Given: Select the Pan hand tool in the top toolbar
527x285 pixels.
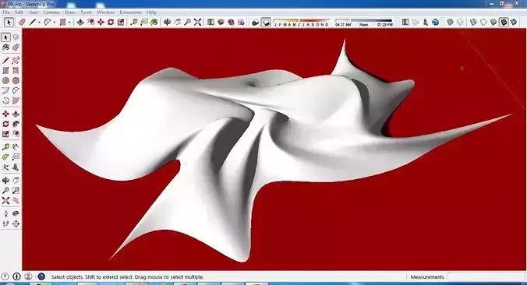Looking at the screenshot, I should coord(178,22).
